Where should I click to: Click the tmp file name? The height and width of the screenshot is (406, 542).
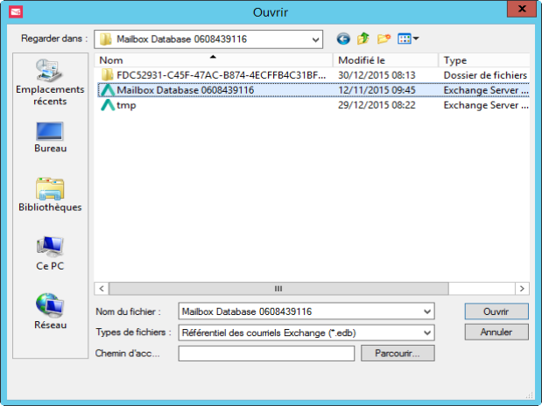[x=126, y=105]
